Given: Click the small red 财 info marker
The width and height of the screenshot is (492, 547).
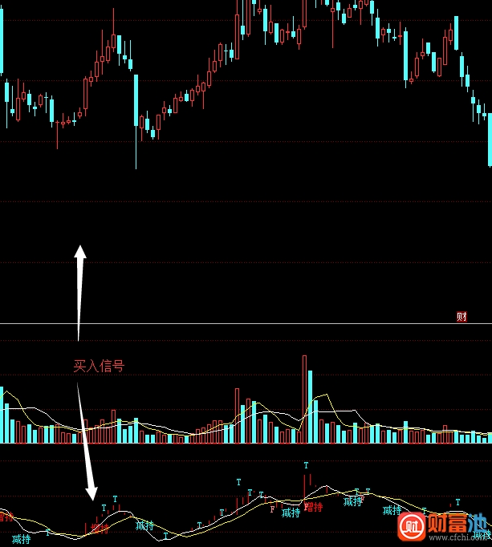Looking at the screenshot, I should coord(462,316).
